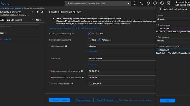Click Edit columns
The height and width of the screenshot is (106, 190).
coord(15,20)
